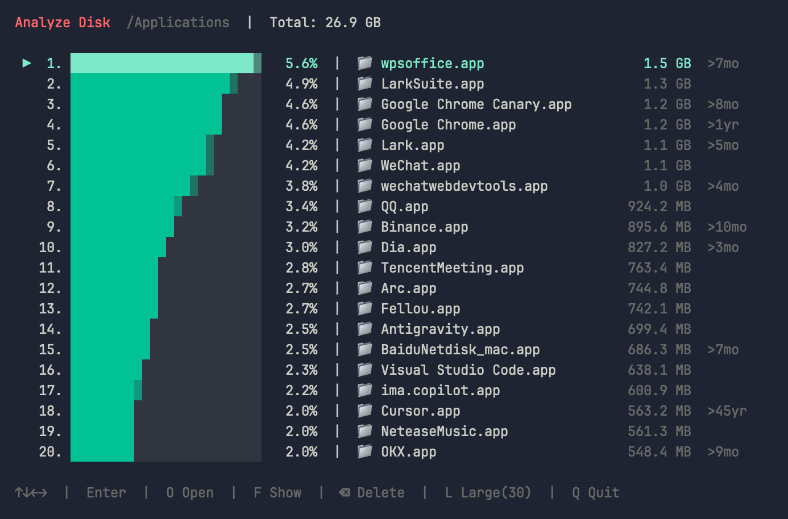This screenshot has width=788, height=519.
Task: Click the delete key icon in footer
Action: tap(345, 492)
